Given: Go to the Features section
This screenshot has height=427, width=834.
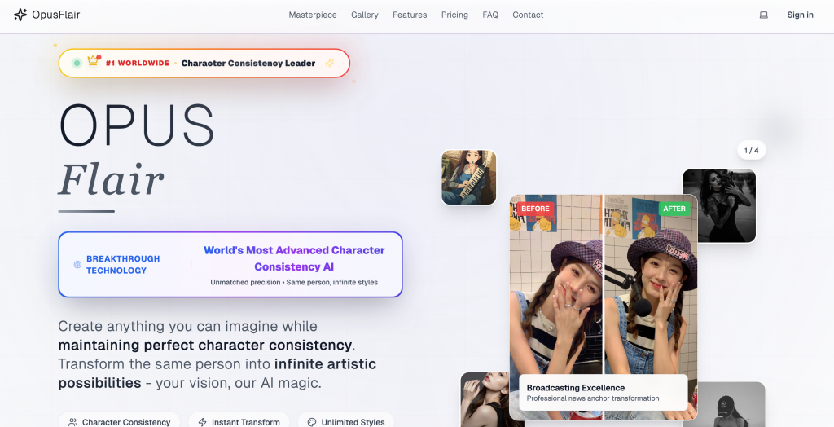Looking at the screenshot, I should pos(410,15).
